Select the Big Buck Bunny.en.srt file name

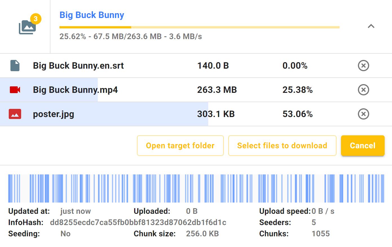78,66
